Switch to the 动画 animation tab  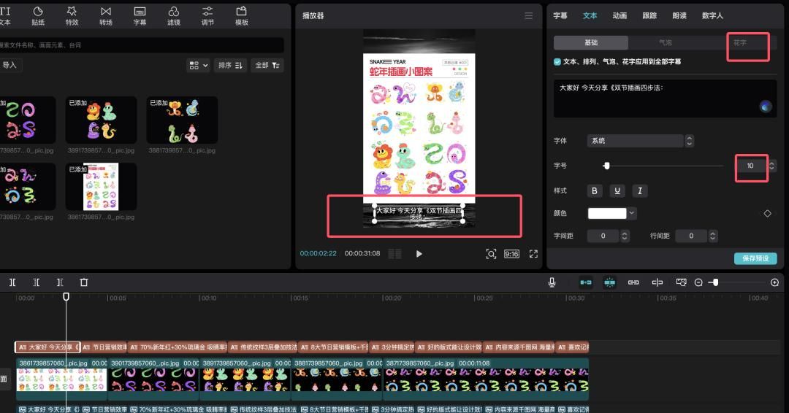(620, 15)
